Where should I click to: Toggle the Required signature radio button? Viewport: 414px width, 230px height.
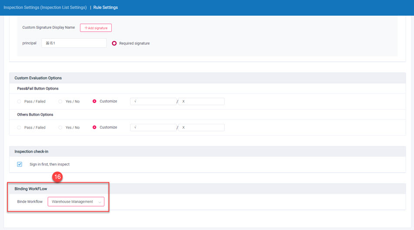[114, 43]
